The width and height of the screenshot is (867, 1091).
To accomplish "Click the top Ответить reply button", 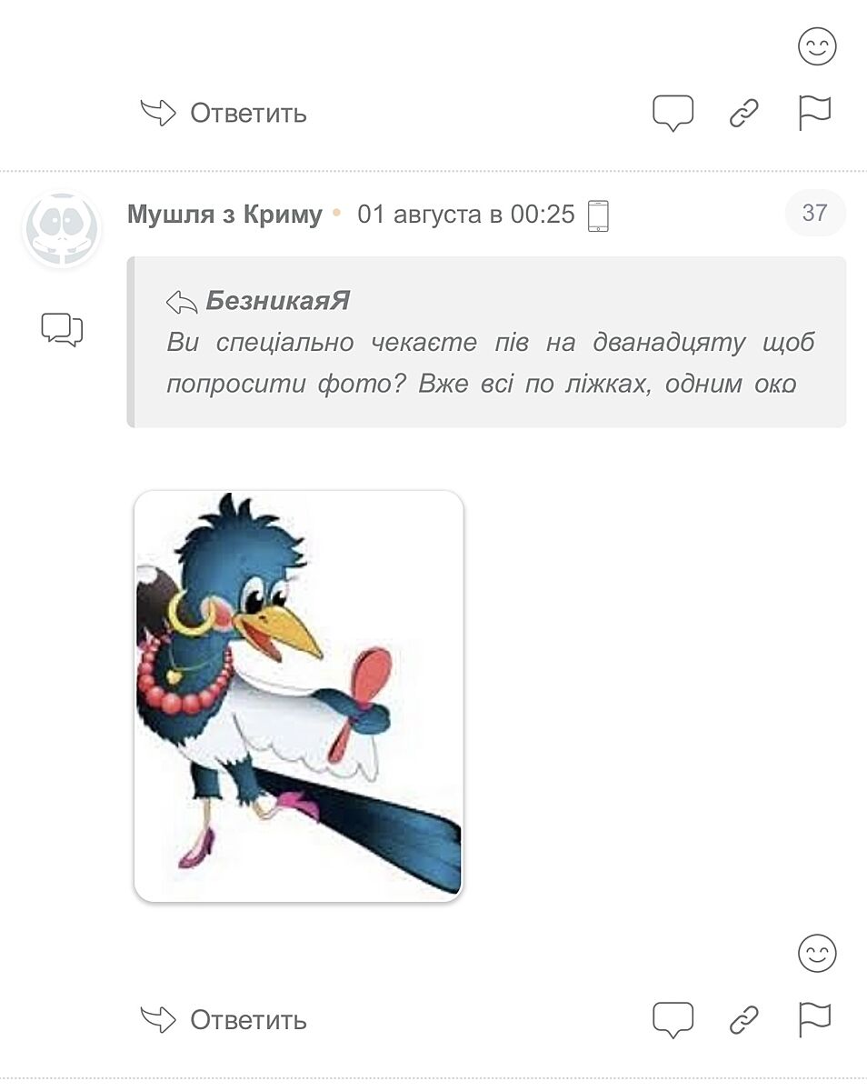I will (224, 114).
